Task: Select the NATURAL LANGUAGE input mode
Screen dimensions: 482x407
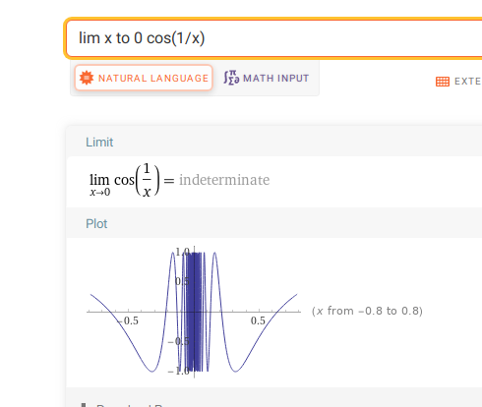Action: (144, 78)
